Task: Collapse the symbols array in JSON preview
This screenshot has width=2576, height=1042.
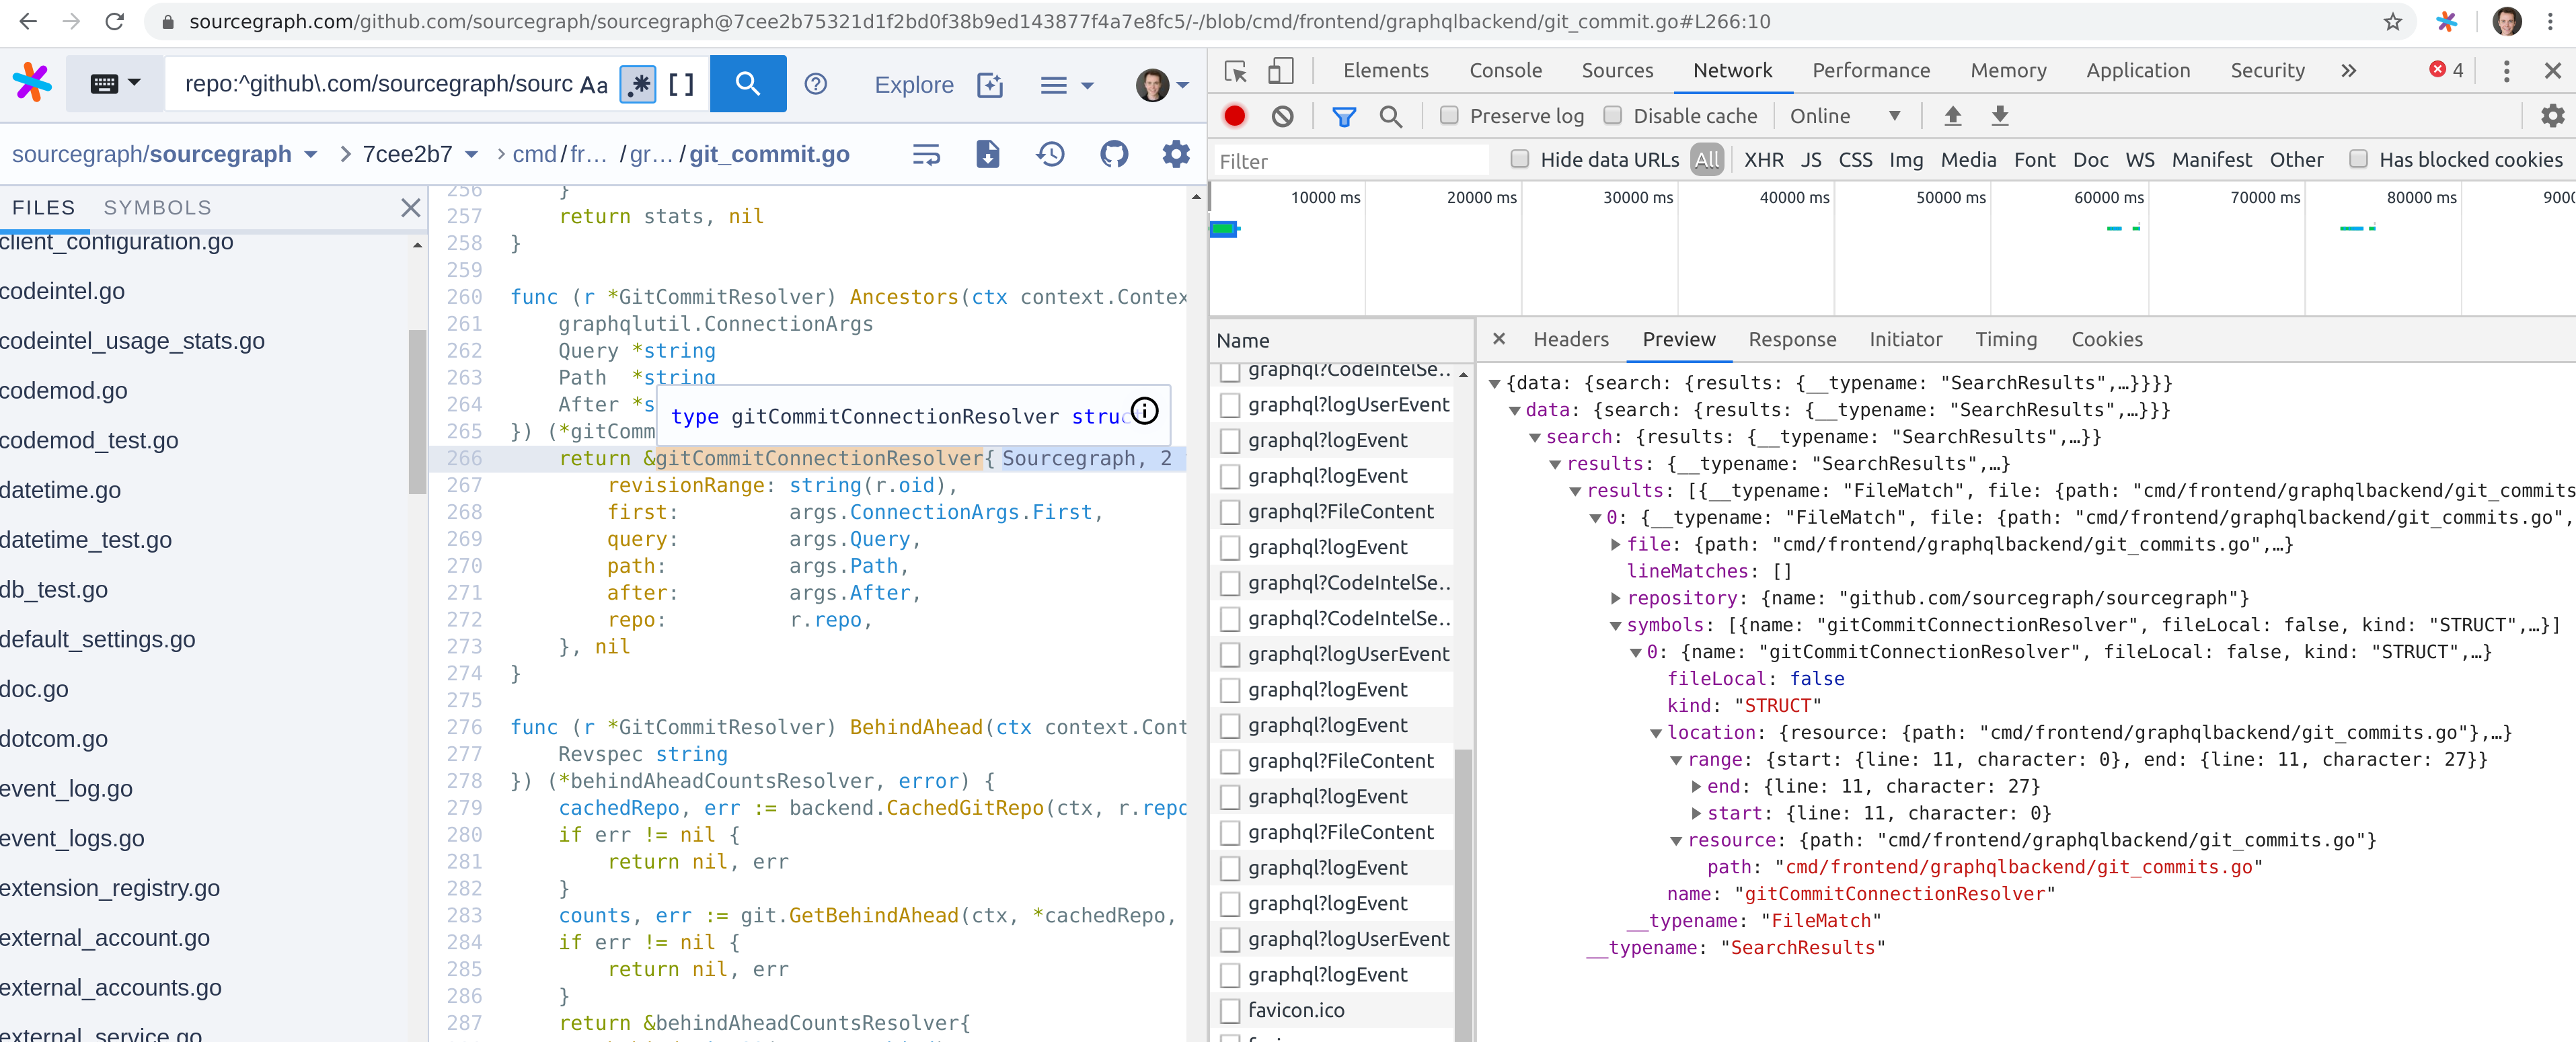Action: [1615, 625]
